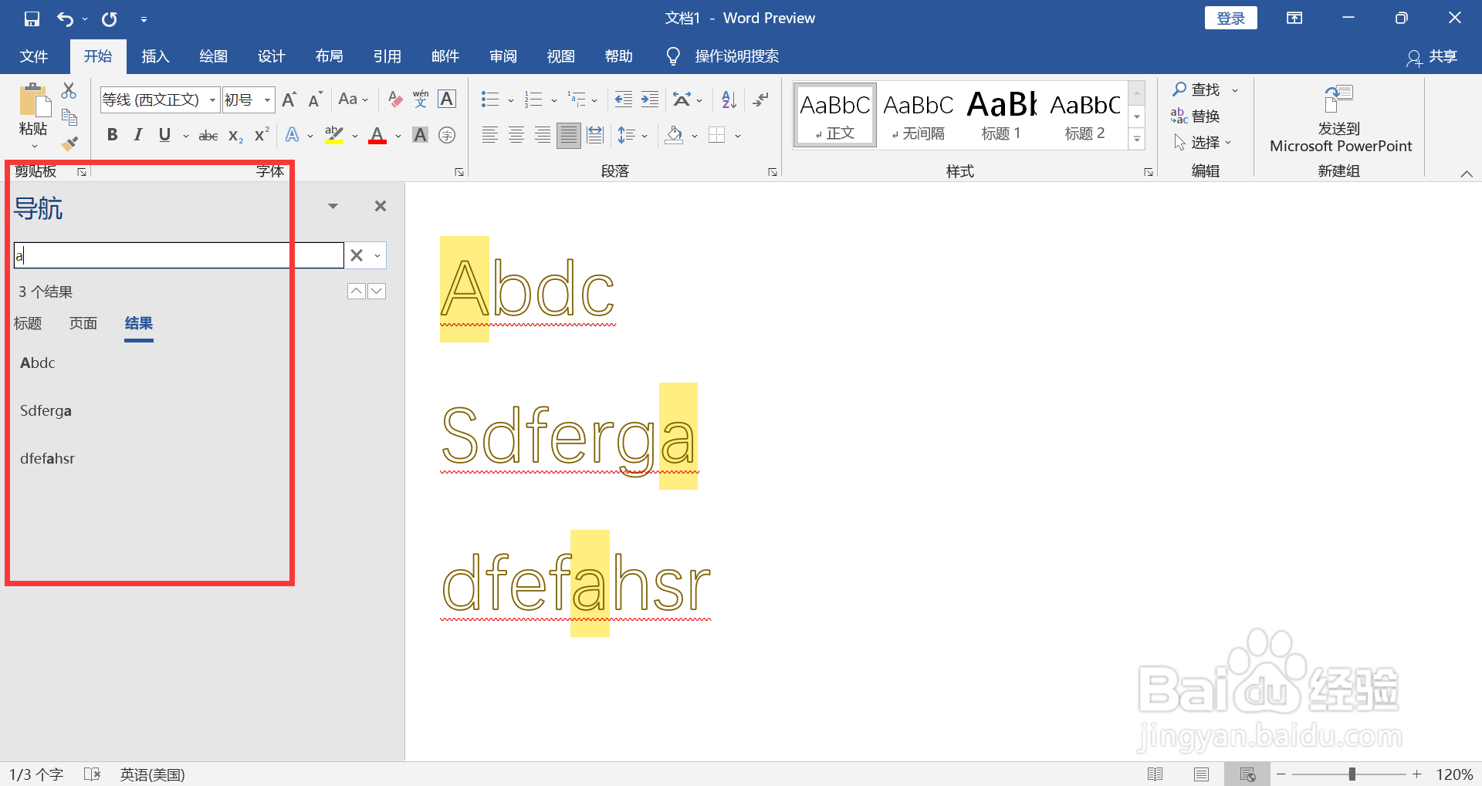Center align the text

(516, 136)
